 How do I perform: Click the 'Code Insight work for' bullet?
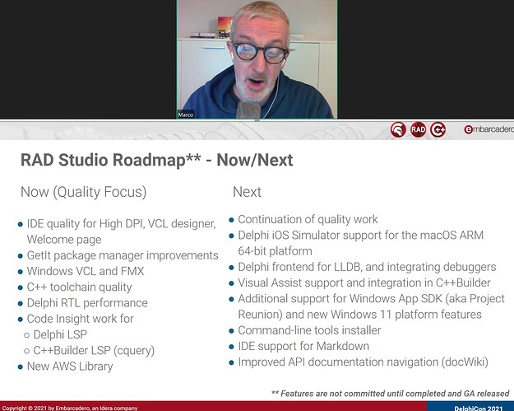[81, 319]
